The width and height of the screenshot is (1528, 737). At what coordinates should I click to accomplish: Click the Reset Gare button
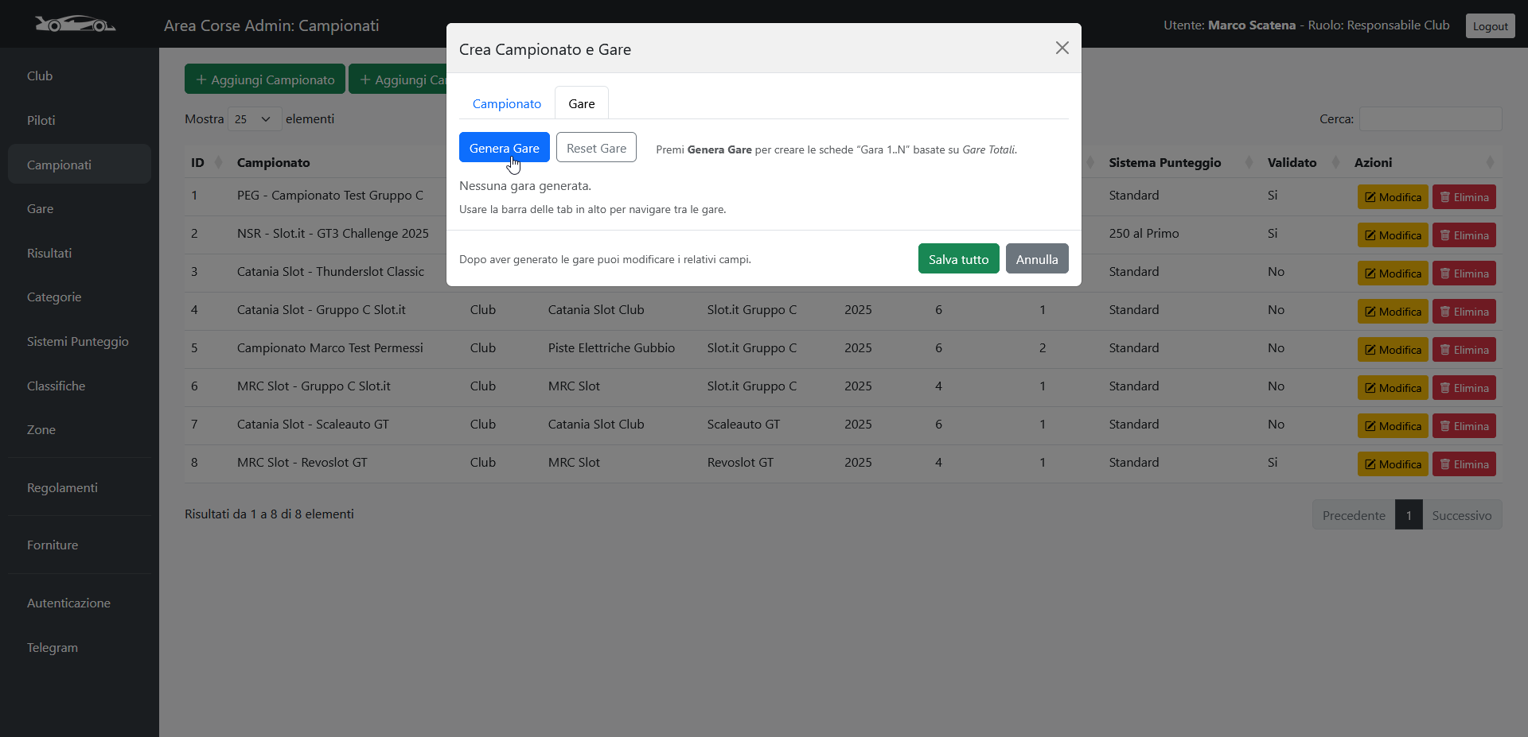[596, 148]
